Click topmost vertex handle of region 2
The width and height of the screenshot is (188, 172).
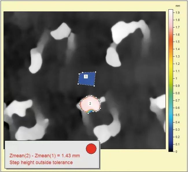92,96
